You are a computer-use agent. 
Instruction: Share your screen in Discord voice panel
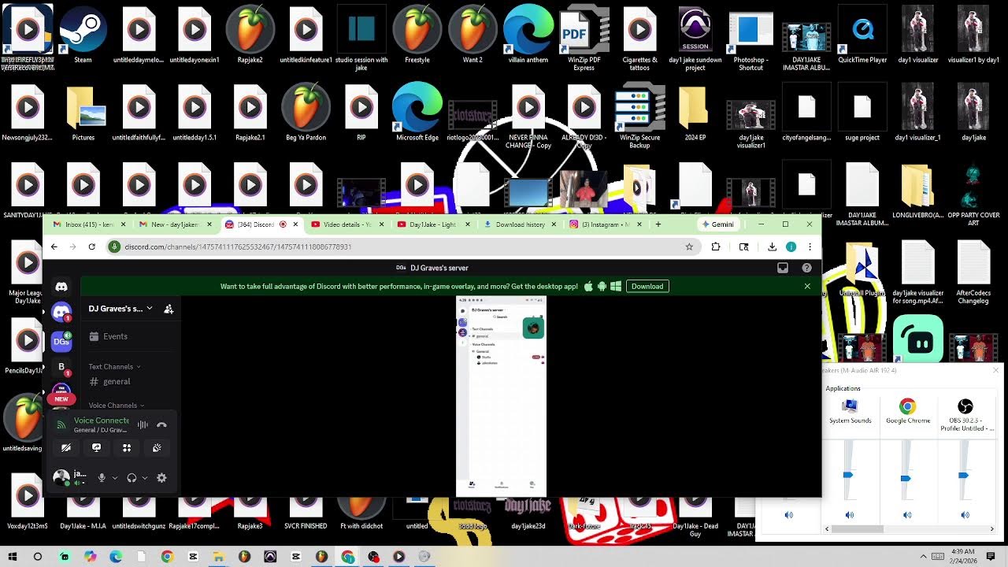pyautogui.click(x=96, y=447)
